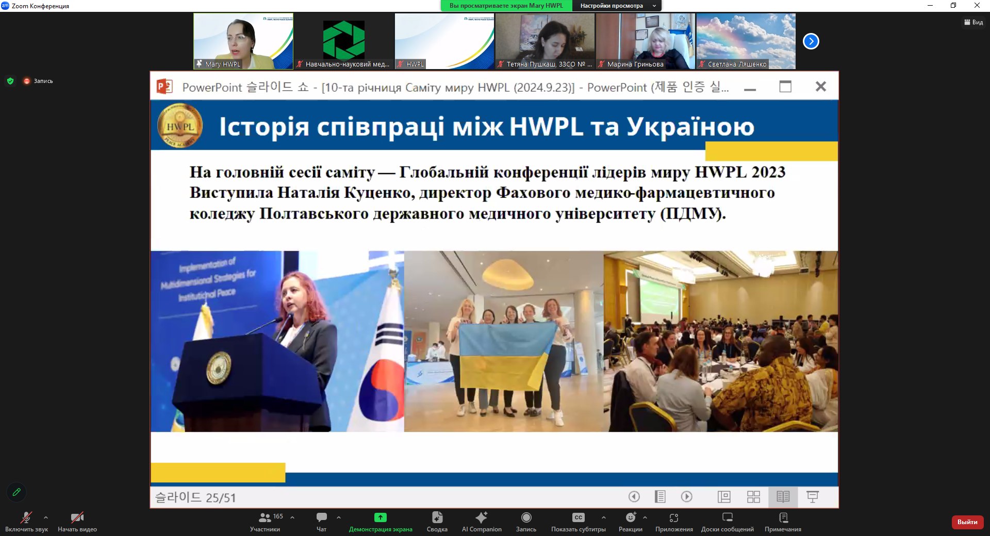Click the Запись record button in toolbar

(x=526, y=522)
